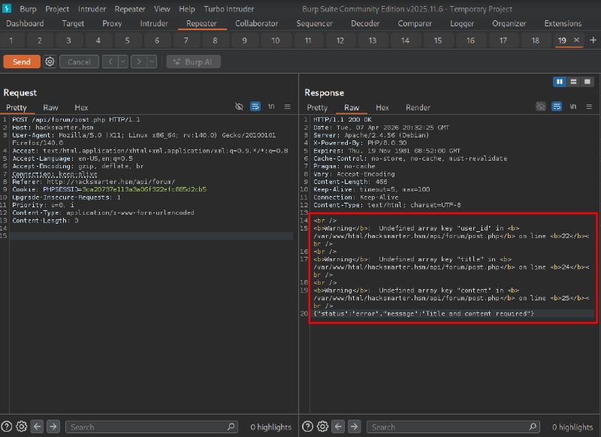Send the request
The height and width of the screenshot is (437, 601).
(22, 62)
